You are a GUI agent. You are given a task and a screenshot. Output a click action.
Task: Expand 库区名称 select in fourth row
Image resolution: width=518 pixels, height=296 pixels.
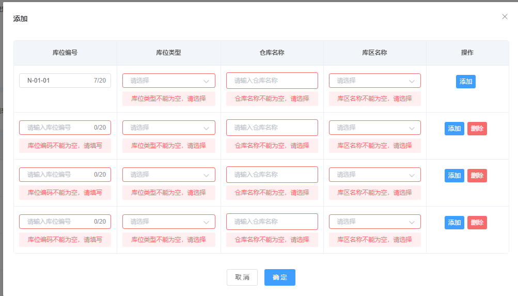[374, 222]
